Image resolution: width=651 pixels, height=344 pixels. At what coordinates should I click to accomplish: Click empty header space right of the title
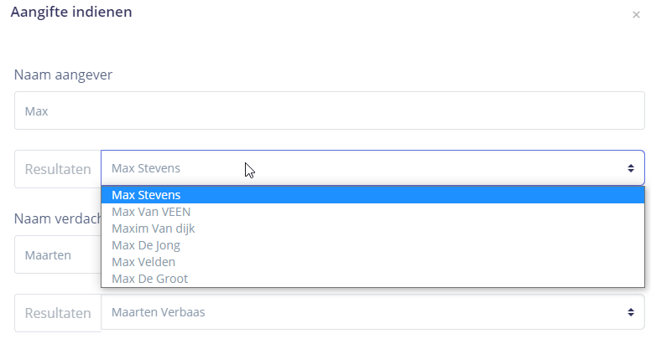(x=378, y=13)
